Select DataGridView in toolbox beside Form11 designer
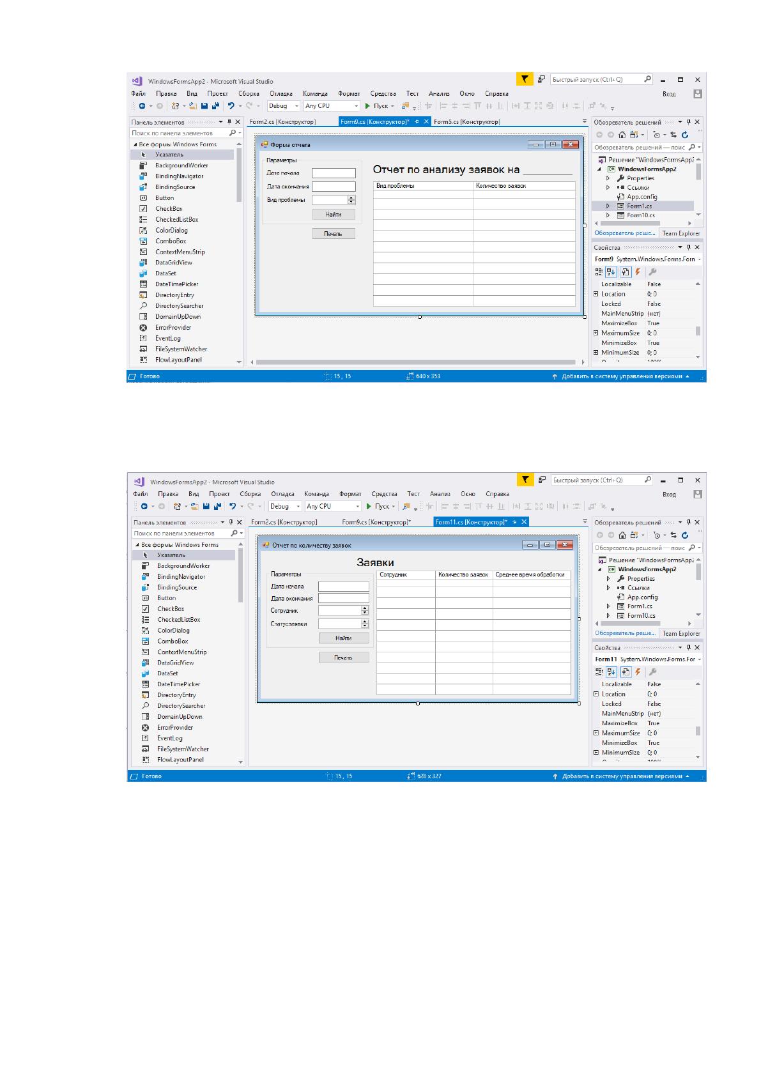761x1076 pixels. click(x=176, y=663)
